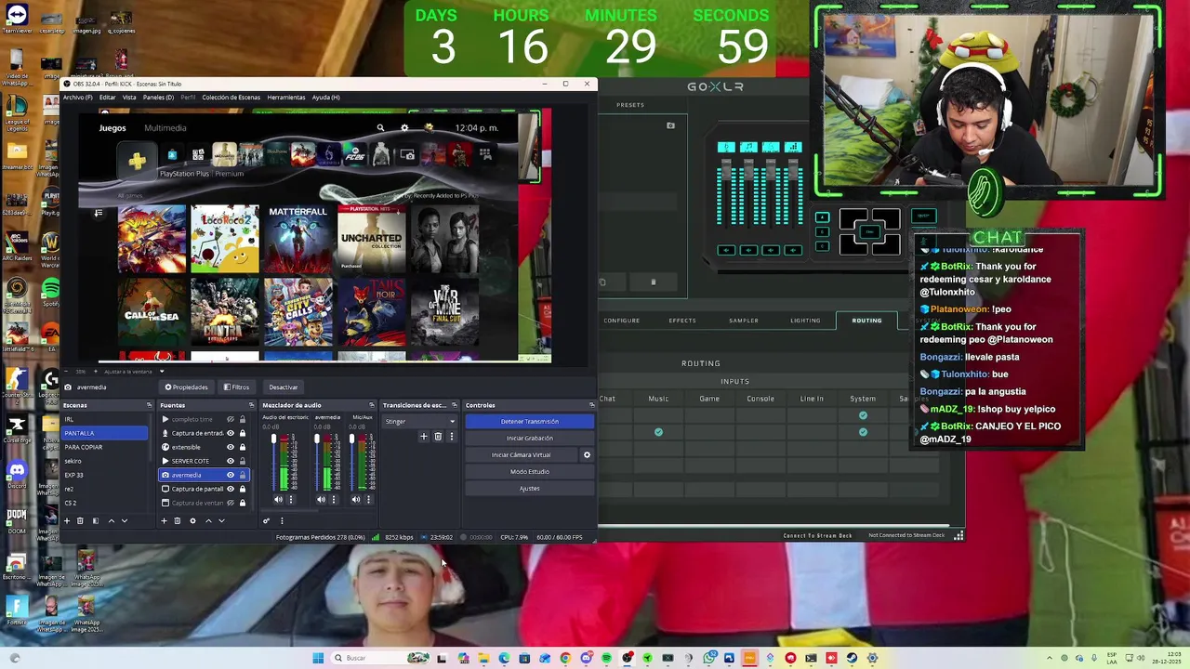This screenshot has width=1190, height=669.
Task: Open Vista menu in OBS
Action: [129, 97]
